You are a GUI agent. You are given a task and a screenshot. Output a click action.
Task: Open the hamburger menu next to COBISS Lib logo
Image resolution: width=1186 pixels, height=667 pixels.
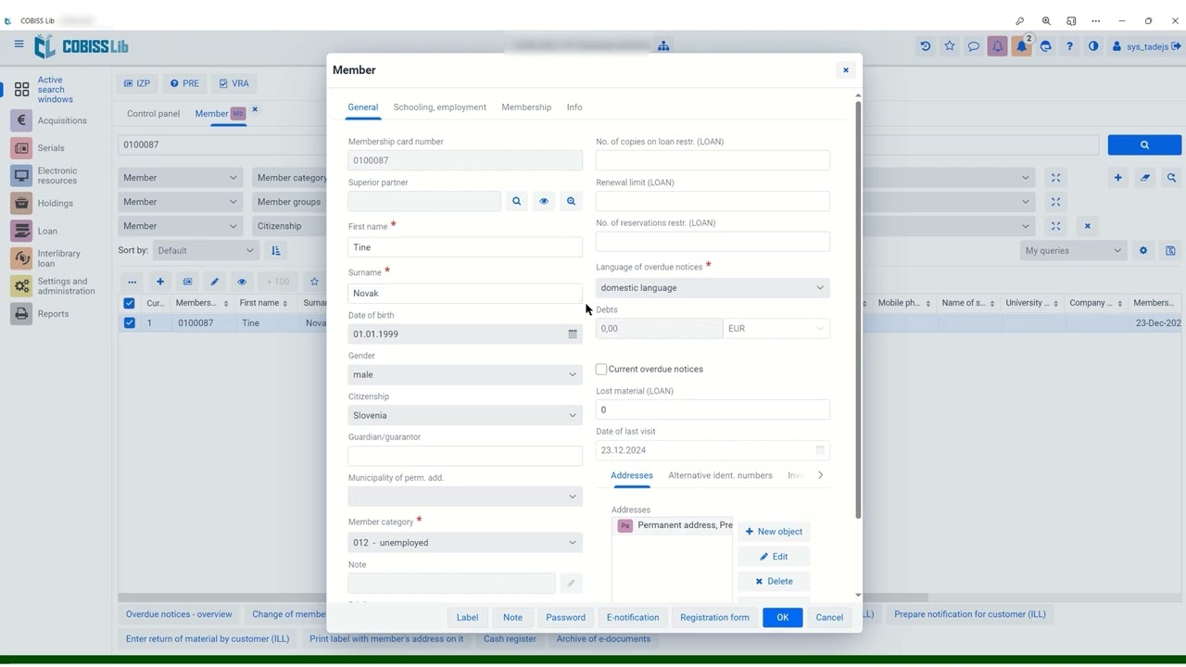click(19, 44)
